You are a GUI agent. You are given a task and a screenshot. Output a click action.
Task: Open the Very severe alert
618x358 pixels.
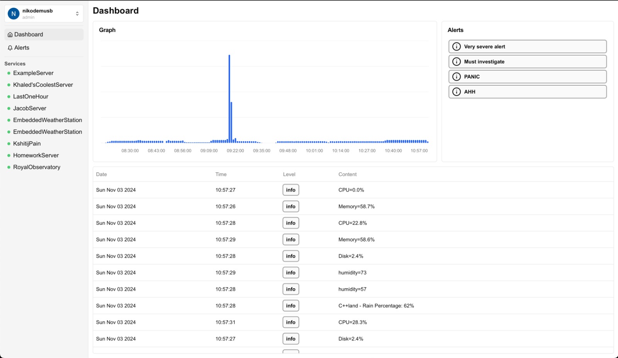point(527,47)
